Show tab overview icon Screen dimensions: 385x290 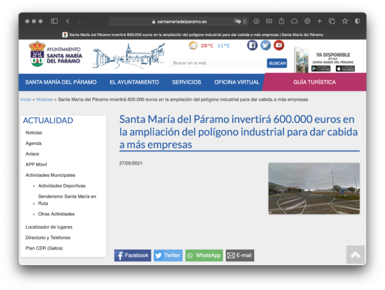[x=332, y=21]
